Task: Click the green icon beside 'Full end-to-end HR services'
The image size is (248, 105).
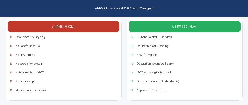Action: (132, 37)
